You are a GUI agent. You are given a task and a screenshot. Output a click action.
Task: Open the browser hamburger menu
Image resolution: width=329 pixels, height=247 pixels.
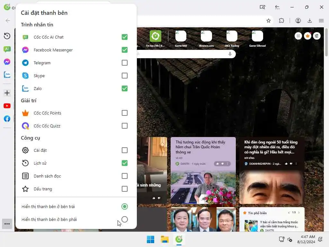tap(321, 21)
